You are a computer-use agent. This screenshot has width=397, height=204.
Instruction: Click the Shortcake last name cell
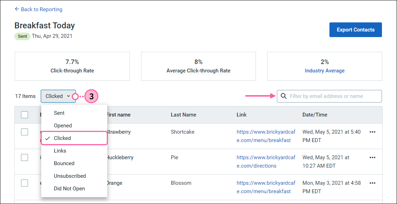pos(182,132)
